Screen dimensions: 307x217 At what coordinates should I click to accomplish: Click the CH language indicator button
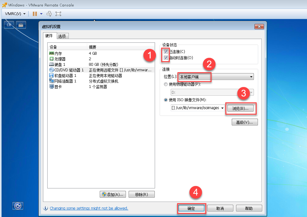point(9,25)
